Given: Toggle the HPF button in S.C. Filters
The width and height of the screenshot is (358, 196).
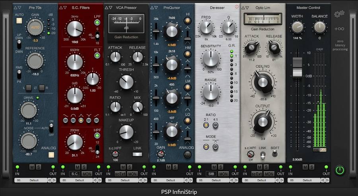Looking at the screenshot, I should tap(97, 136).
